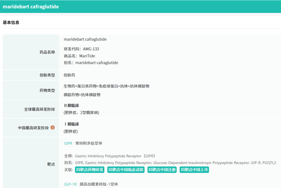Click the 别名:maridebart cafraglutide text
281x188 pixels.
[91, 63]
